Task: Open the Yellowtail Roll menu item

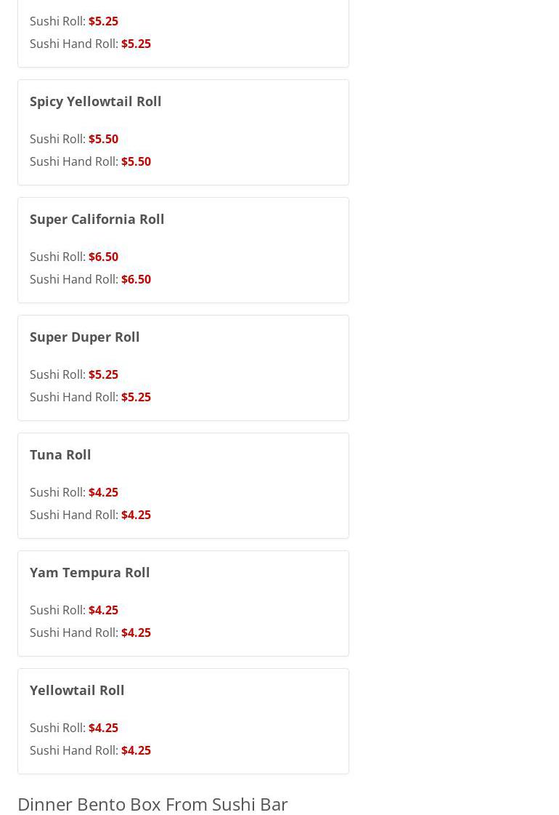Action: click(77, 690)
